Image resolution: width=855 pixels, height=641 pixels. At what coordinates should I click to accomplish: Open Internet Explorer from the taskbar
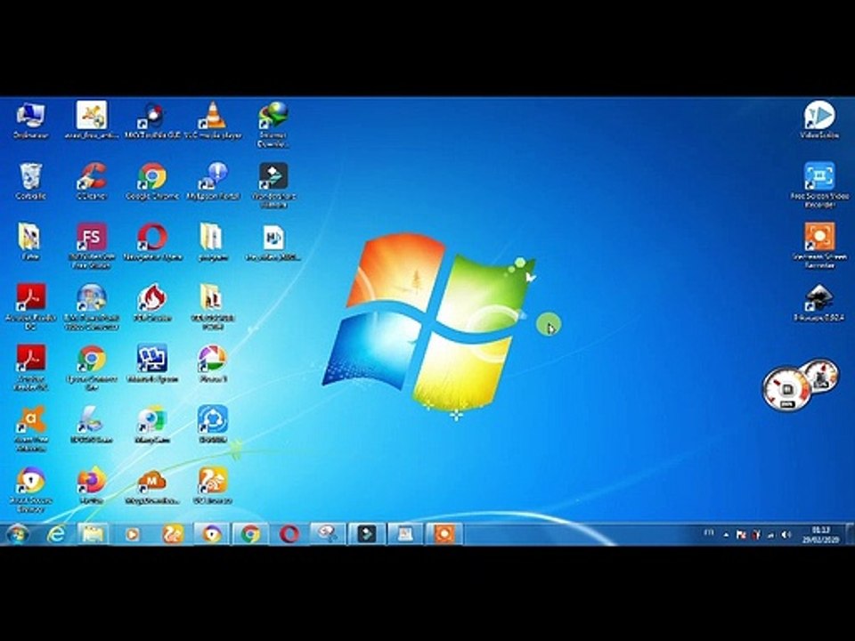click(56, 534)
